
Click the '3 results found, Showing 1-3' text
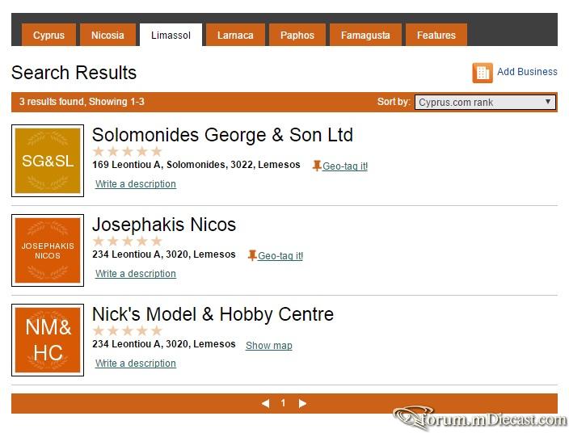(x=82, y=102)
